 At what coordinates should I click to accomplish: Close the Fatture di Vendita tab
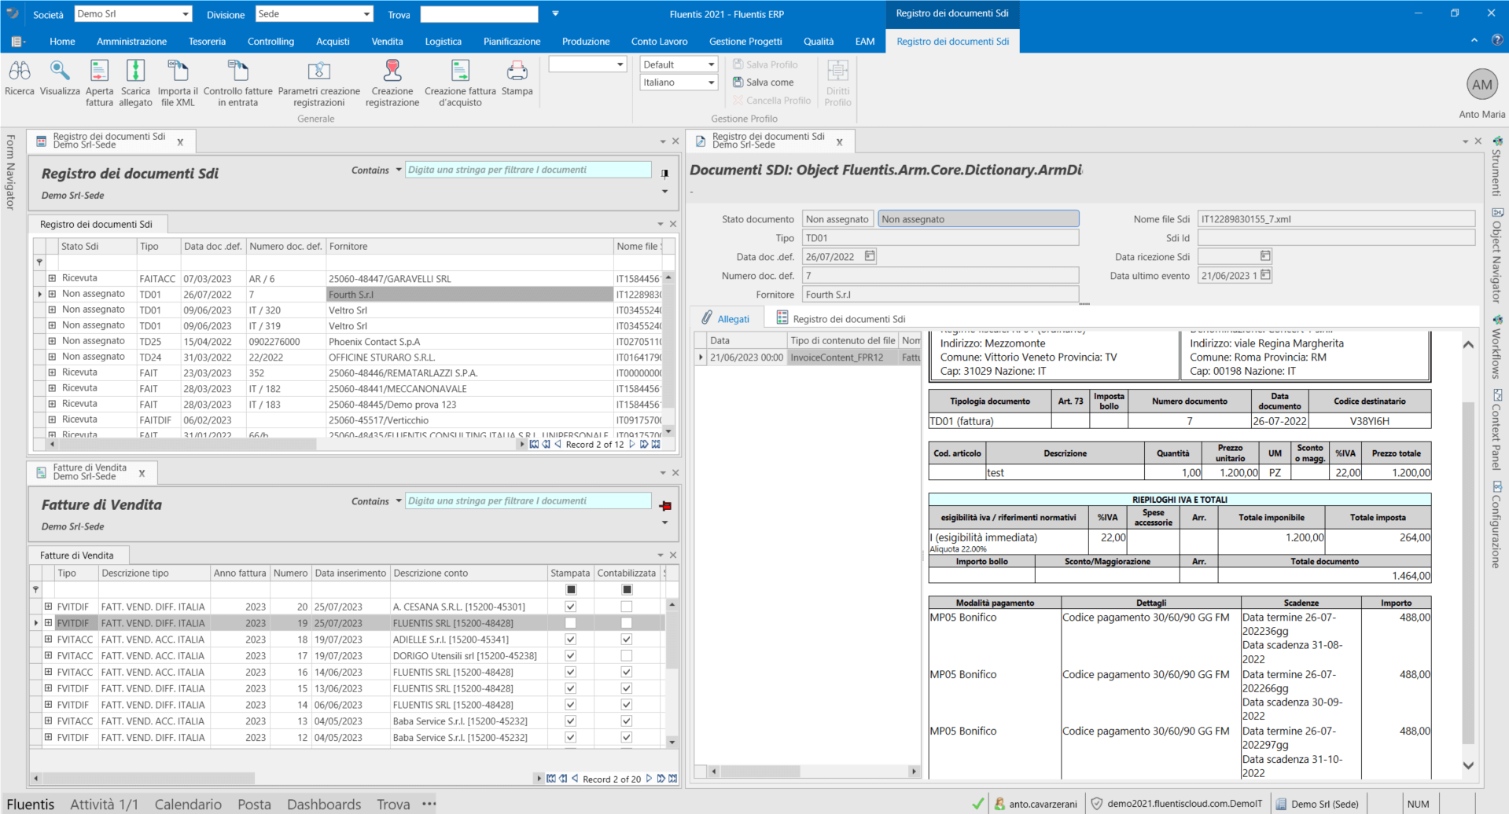142,473
